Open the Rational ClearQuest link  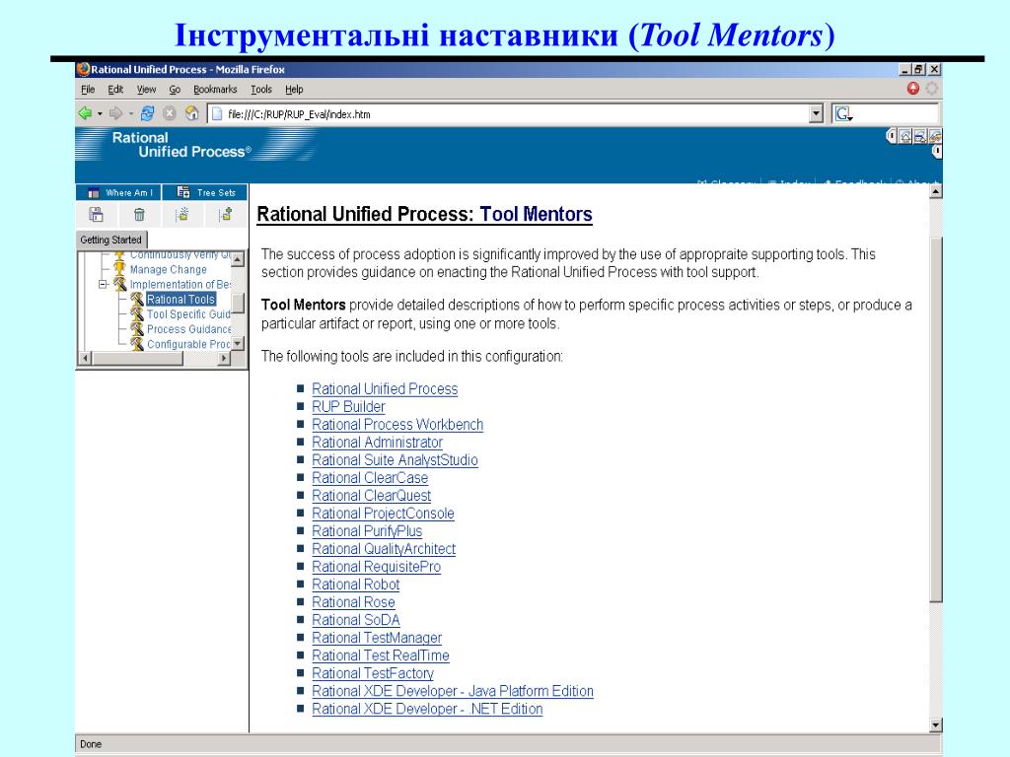(371, 496)
